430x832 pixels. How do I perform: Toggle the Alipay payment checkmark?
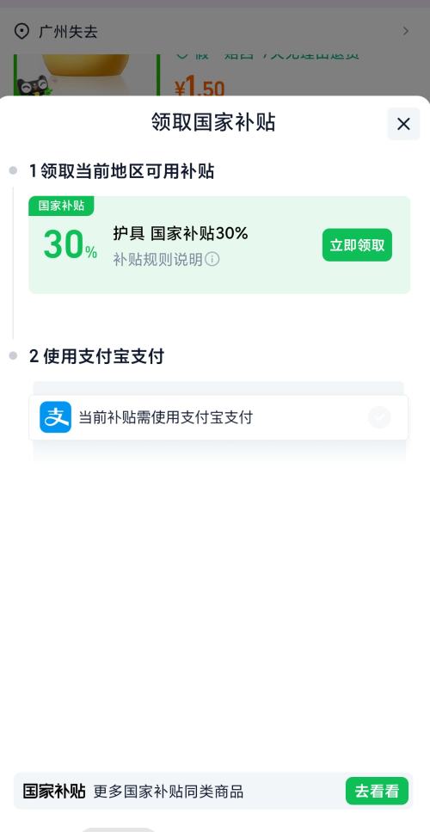click(379, 417)
